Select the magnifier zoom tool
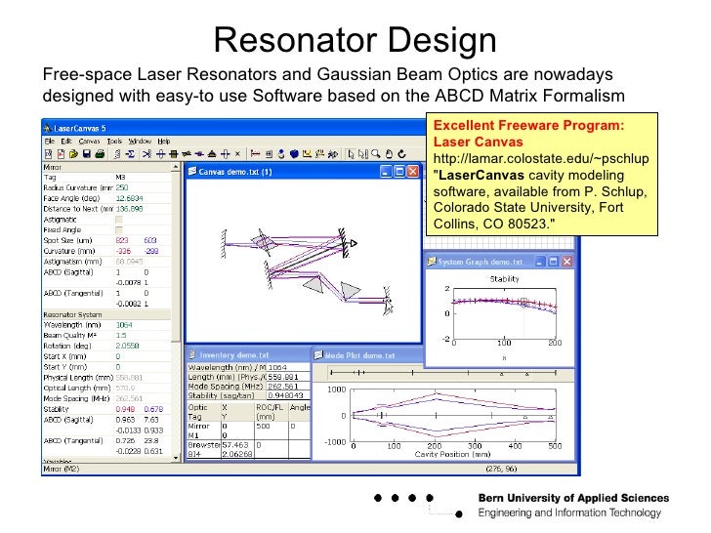Viewport: 711px width, 533px height. click(x=375, y=154)
